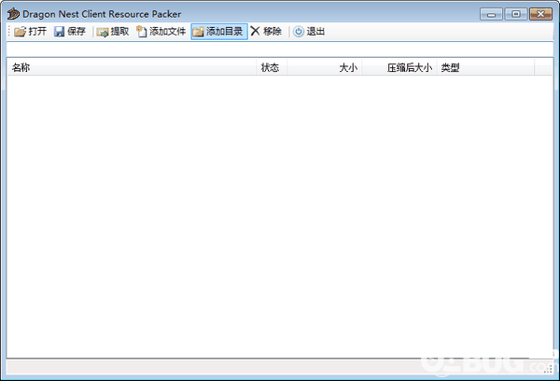Image resolution: width=560 pixels, height=381 pixels.
Task: Click the 移除 (Remove) X icon
Action: point(255,31)
